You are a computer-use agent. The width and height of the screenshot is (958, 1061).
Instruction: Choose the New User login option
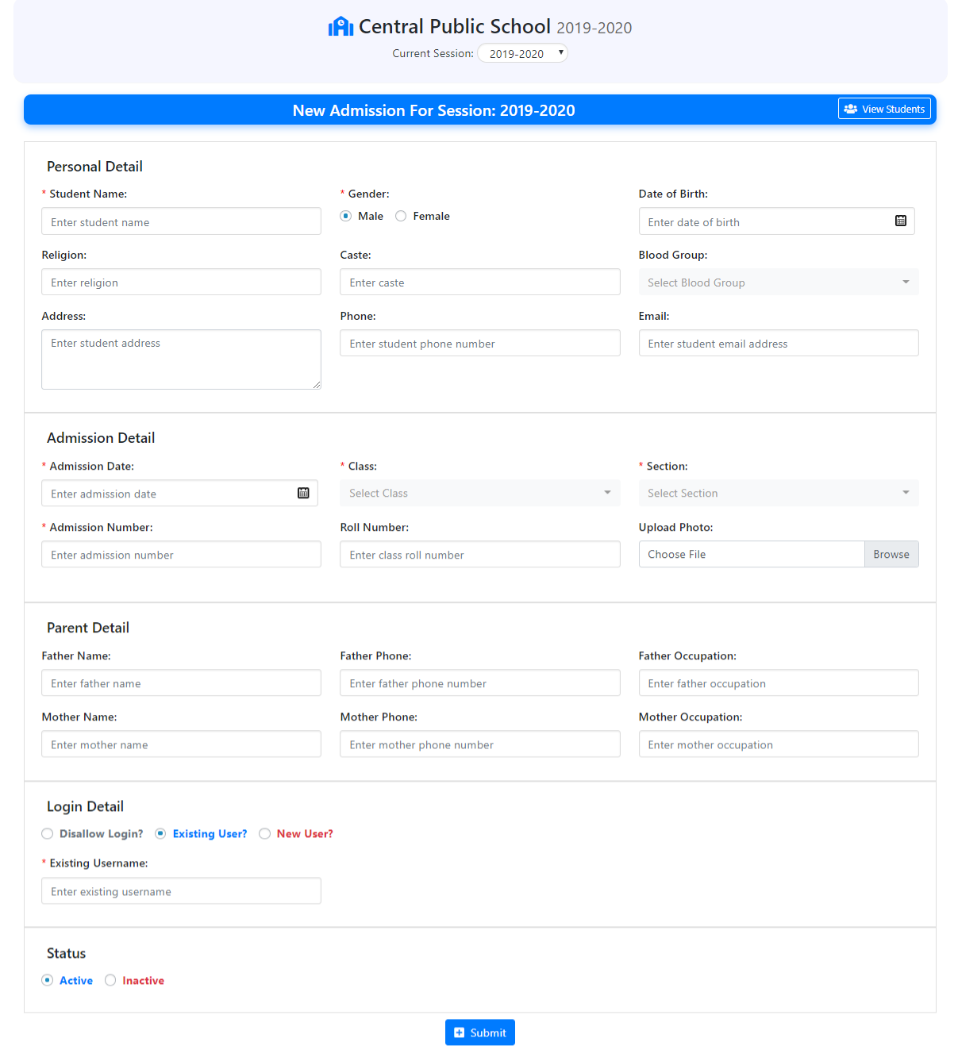point(264,833)
